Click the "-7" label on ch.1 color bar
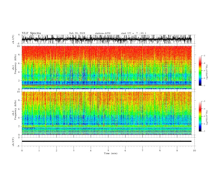219x169 pixels. pyautogui.click(x=204, y=86)
